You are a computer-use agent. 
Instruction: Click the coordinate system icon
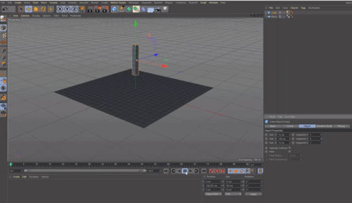click(x=82, y=9)
